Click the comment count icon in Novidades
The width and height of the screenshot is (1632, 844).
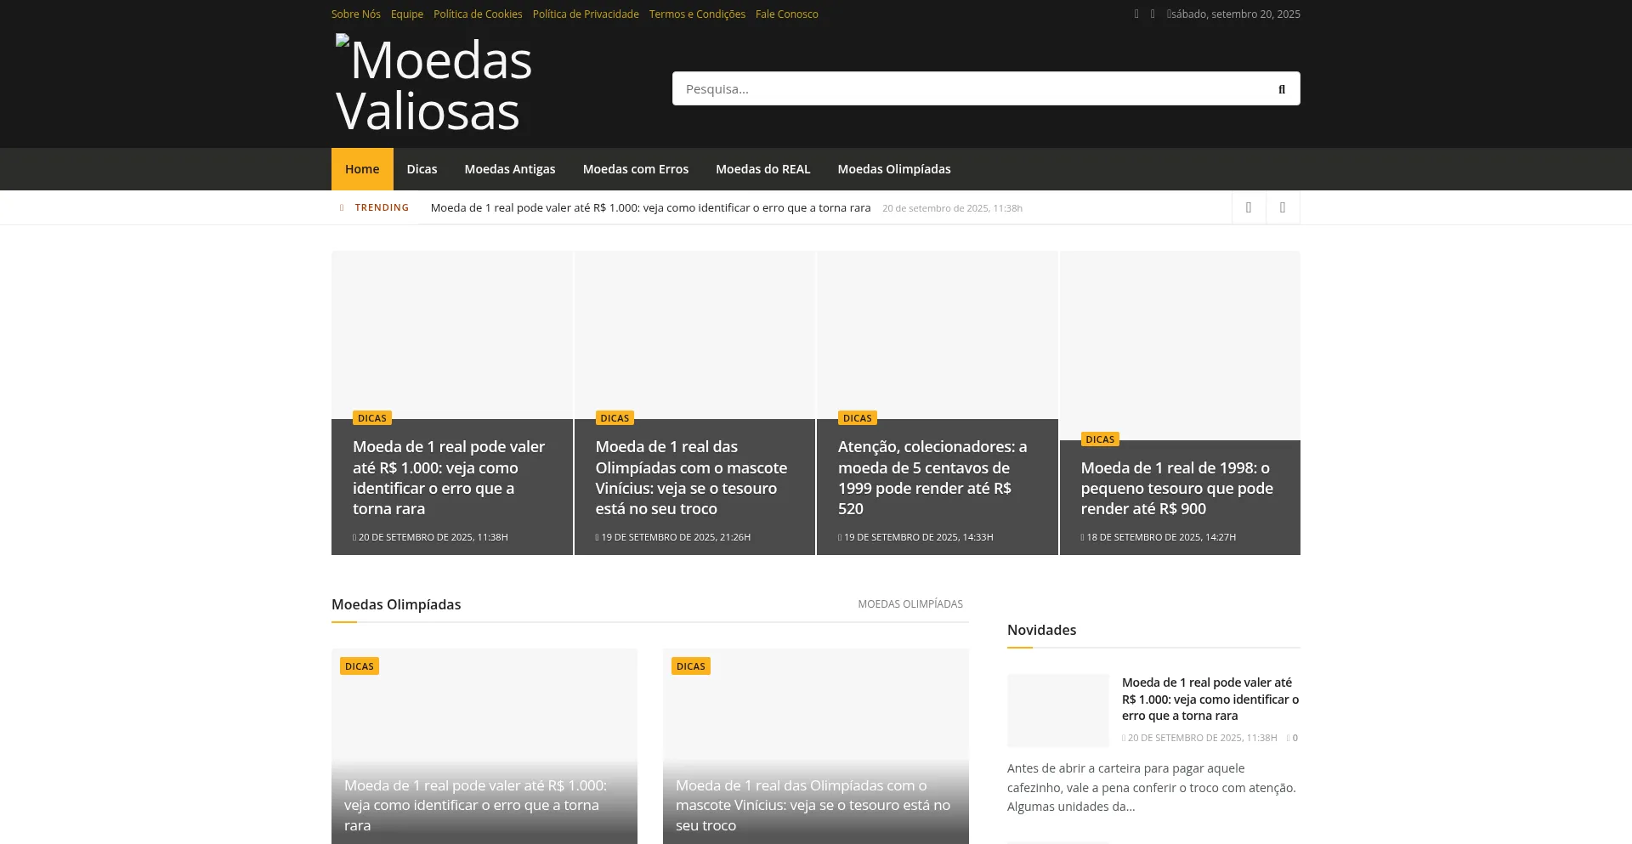pyautogui.click(x=1291, y=738)
